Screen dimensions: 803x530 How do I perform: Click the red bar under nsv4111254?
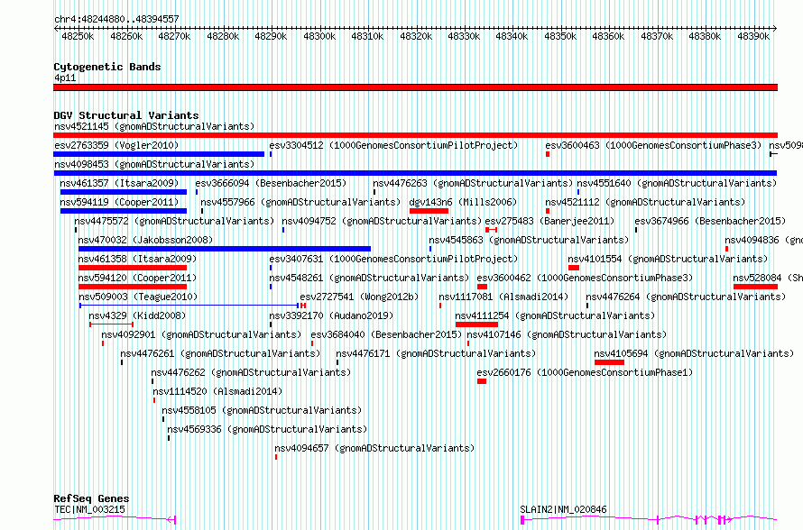(x=476, y=324)
